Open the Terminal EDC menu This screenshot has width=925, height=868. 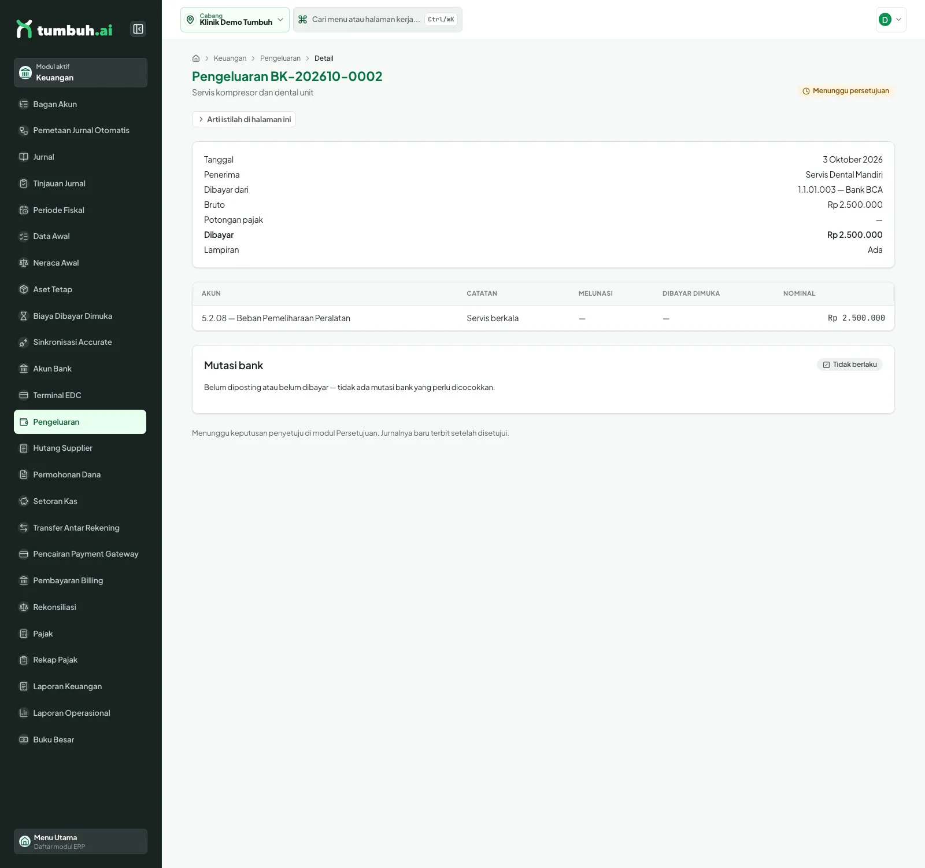tap(80, 395)
